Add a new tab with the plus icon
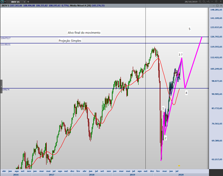Image resolution: width=223 pixels, height=176 pixels. click(x=28, y=2)
